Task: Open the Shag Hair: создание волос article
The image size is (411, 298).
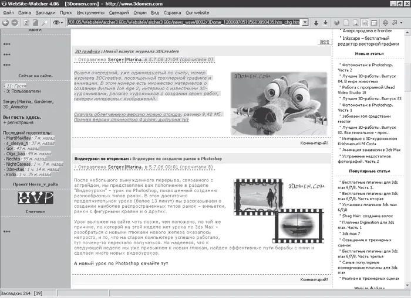Action: click(x=367, y=216)
